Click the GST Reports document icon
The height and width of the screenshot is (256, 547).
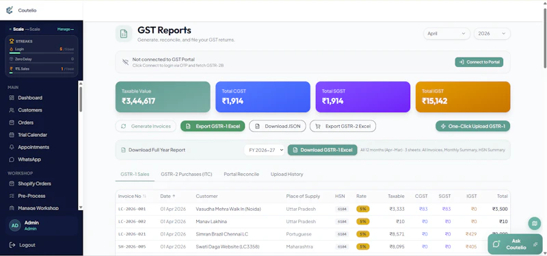(124, 34)
